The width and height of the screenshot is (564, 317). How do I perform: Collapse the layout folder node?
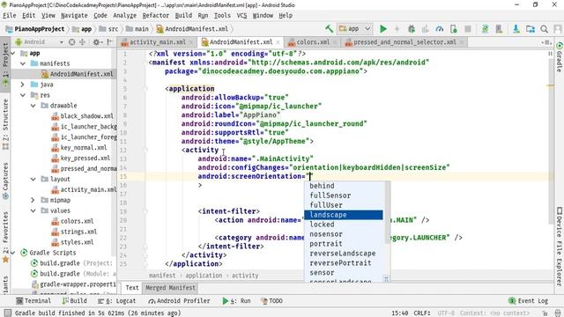33,179
